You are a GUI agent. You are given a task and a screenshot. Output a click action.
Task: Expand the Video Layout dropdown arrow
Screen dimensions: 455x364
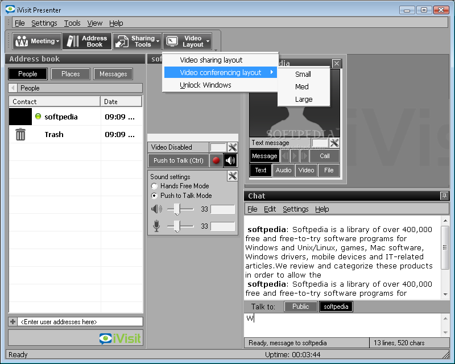[208, 41]
